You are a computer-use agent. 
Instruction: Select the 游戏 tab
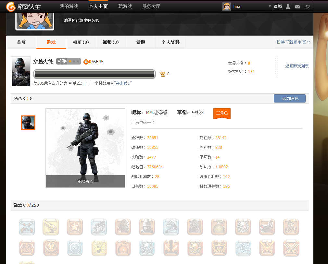51,42
